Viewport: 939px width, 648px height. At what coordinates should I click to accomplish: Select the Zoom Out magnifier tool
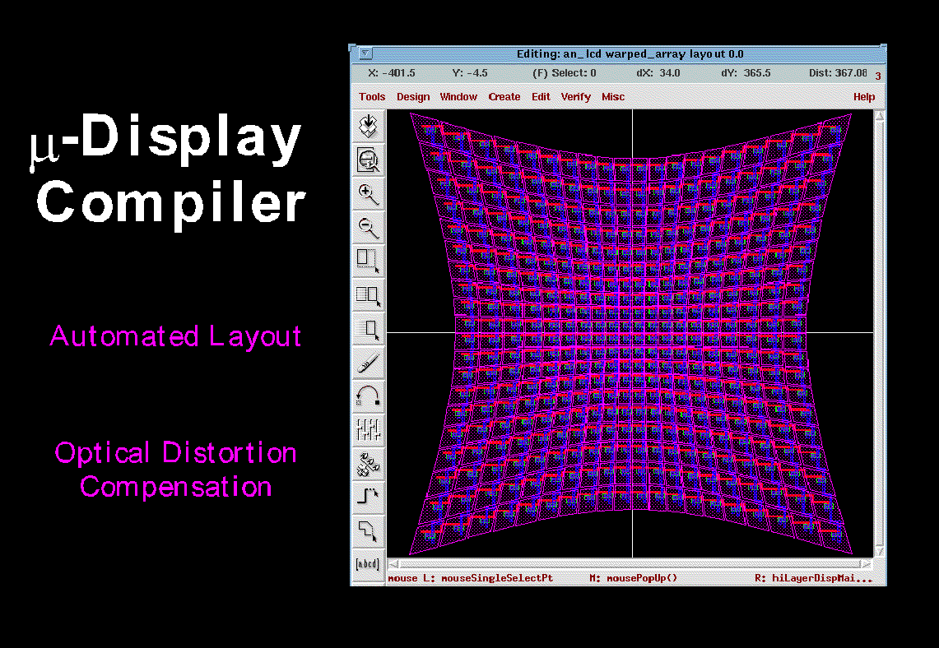click(368, 227)
